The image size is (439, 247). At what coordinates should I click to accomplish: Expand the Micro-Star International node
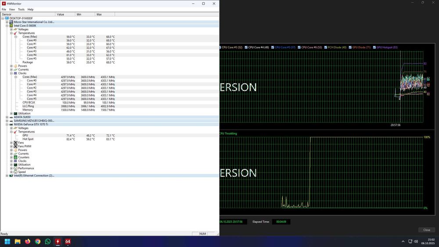click(7, 22)
